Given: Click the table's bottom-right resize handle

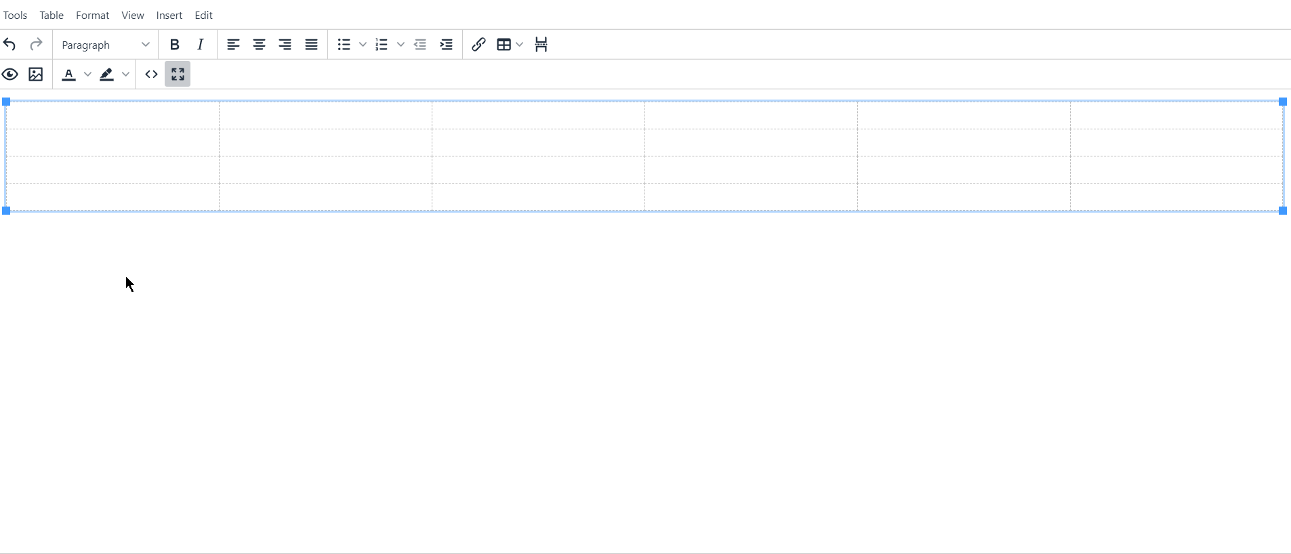Looking at the screenshot, I should [x=1283, y=211].
